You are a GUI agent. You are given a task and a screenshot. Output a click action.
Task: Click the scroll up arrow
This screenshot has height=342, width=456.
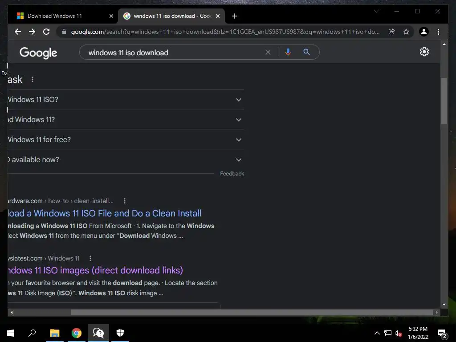pos(444,44)
